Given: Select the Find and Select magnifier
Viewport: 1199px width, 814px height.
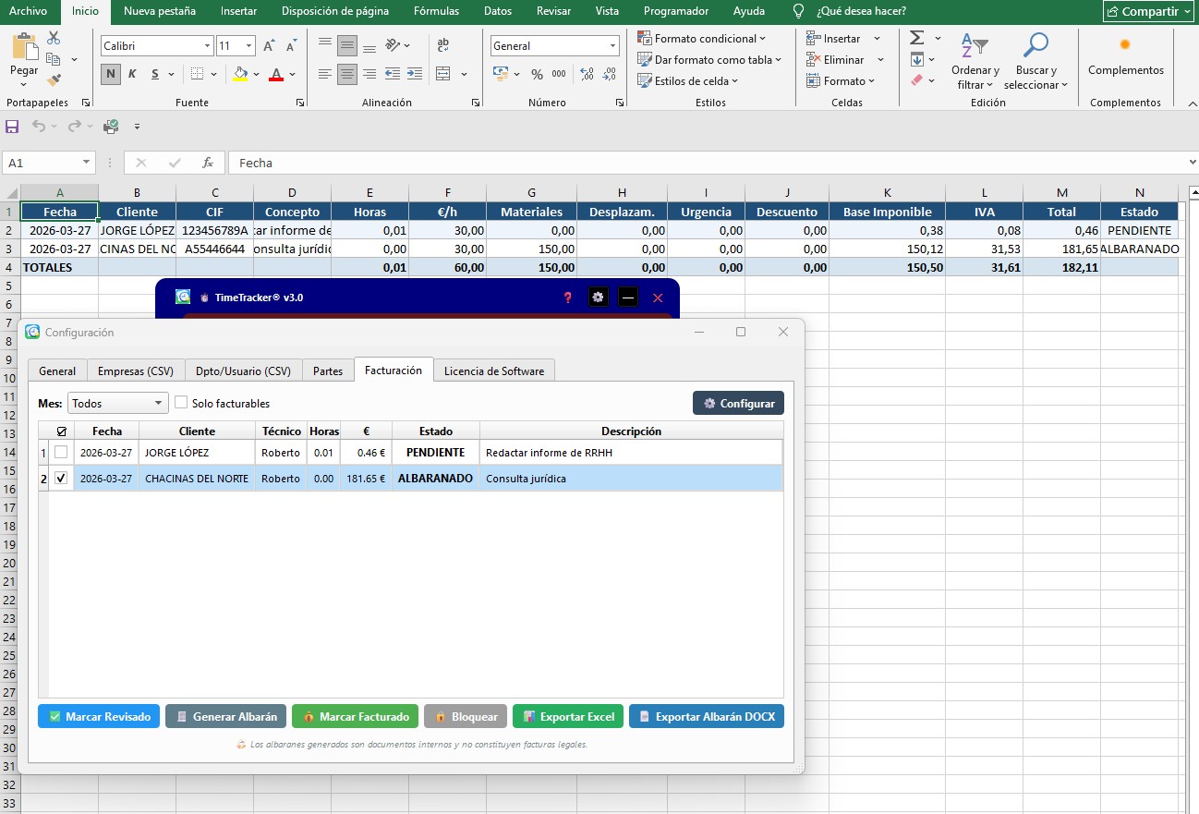Looking at the screenshot, I should [1035, 61].
